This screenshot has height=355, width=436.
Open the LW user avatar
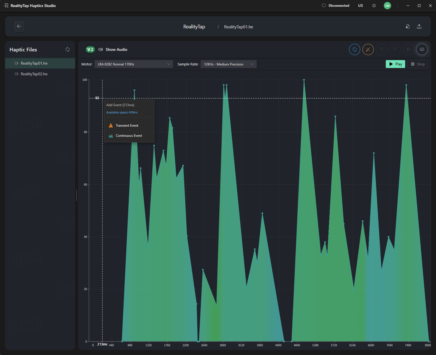[387, 6]
